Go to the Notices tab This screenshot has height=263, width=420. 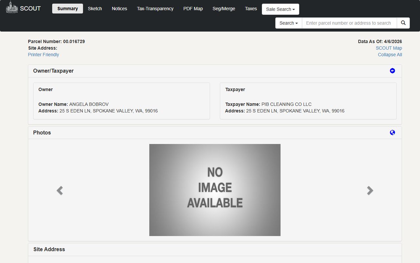coord(119,9)
